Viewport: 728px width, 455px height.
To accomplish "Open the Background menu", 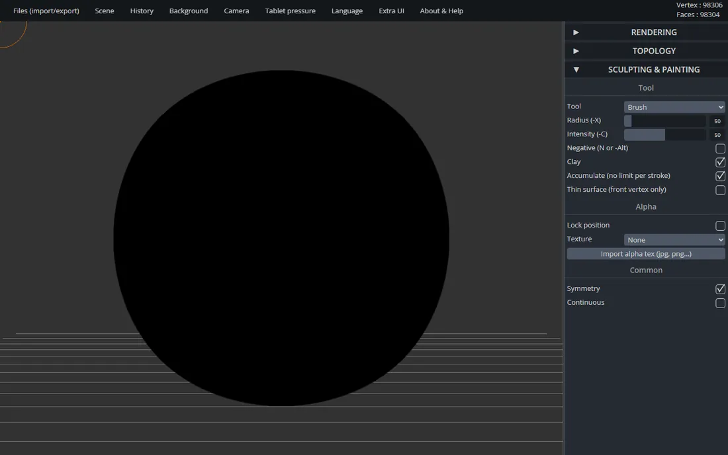I will tap(189, 11).
